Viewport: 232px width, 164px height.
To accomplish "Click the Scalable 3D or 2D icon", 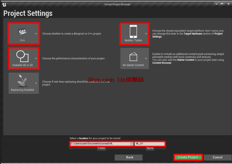I will coord(23,56).
